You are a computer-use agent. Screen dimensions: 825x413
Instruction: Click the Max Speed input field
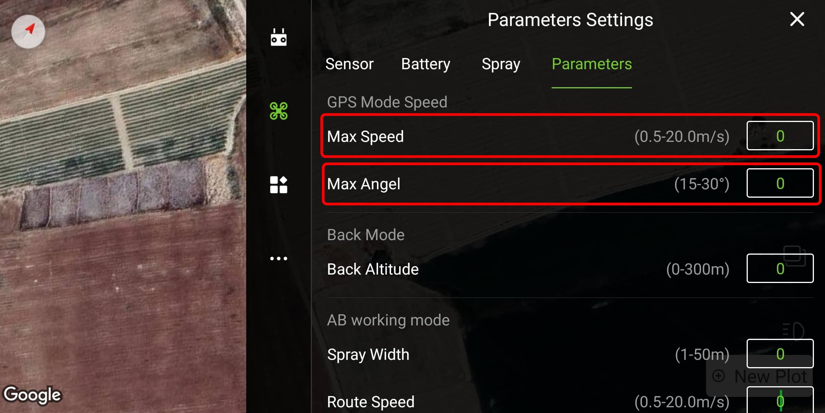(781, 136)
